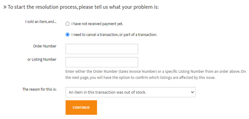This screenshot has height=119, width=249.
Task: Choose the "I need to cancel a transaction" radio button
Action: [x=68, y=35]
